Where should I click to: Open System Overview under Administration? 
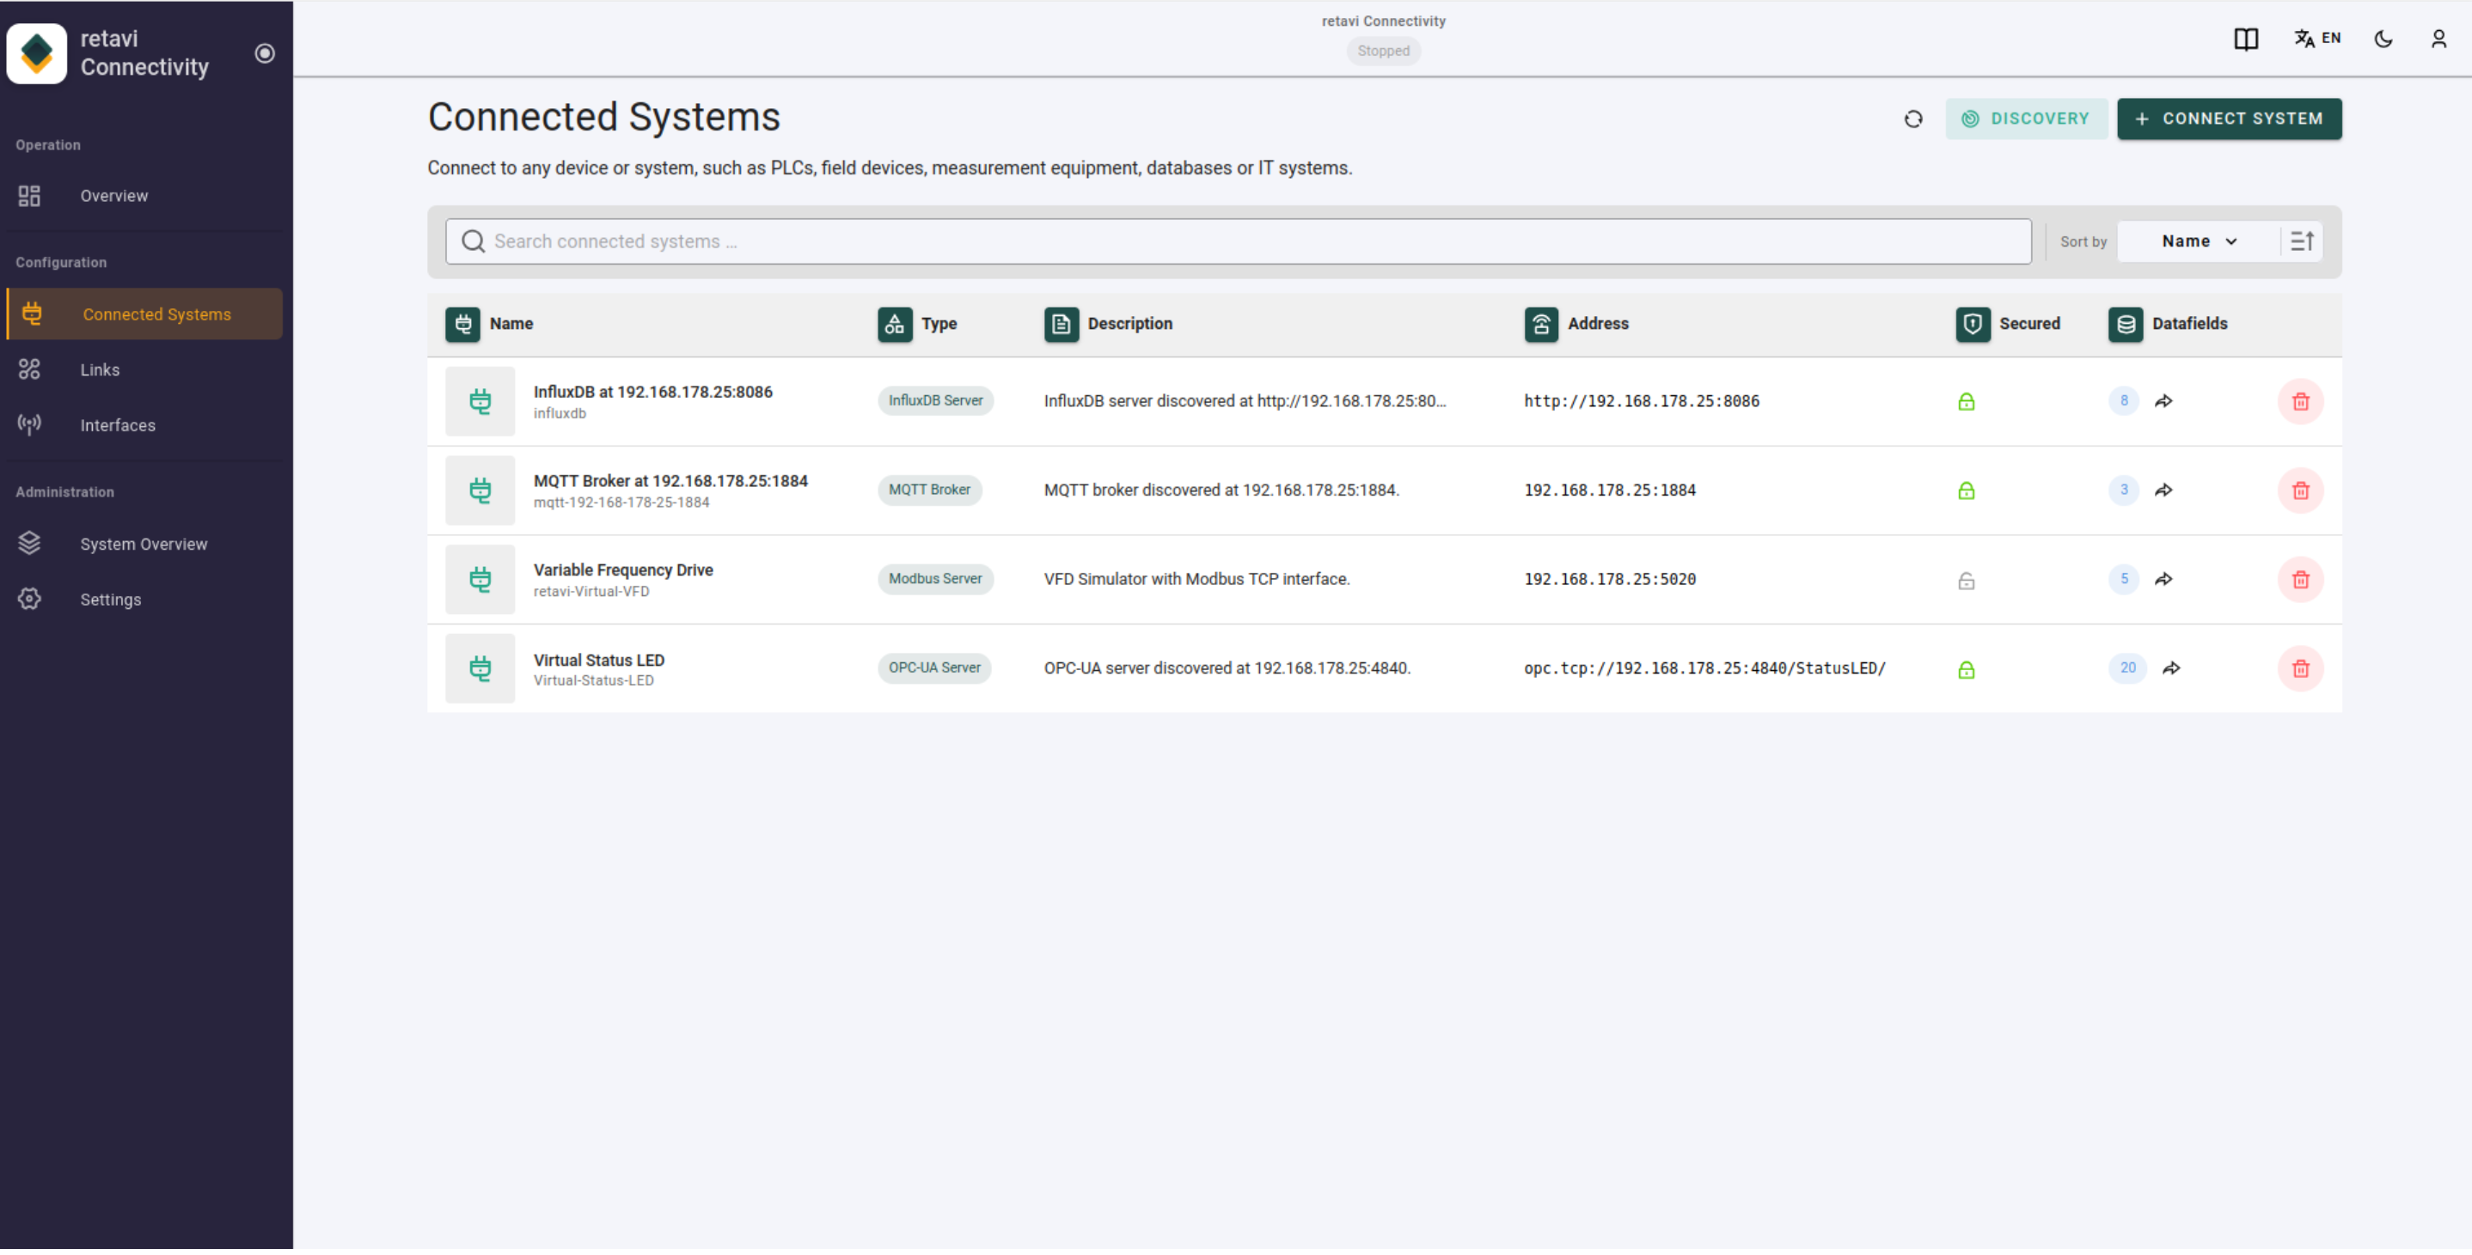pos(144,545)
